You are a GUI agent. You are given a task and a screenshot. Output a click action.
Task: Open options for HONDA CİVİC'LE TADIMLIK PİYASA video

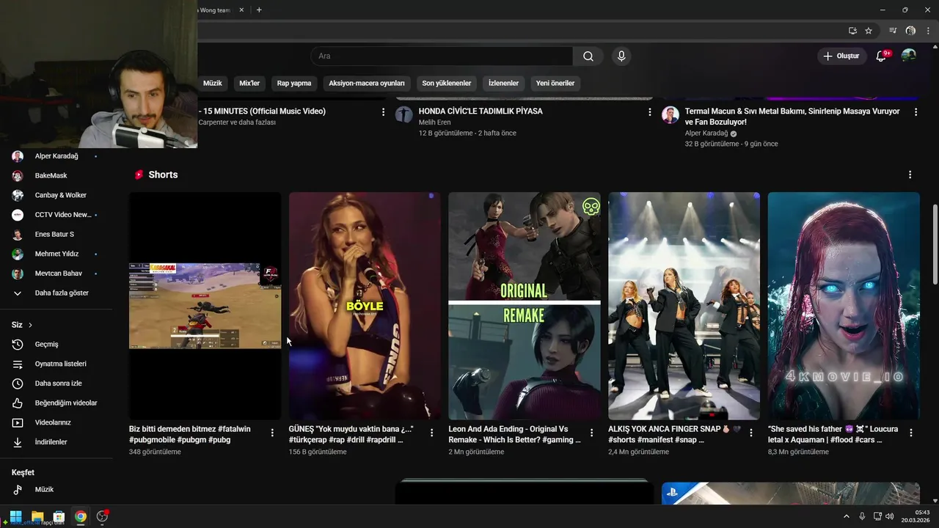pyautogui.click(x=649, y=112)
